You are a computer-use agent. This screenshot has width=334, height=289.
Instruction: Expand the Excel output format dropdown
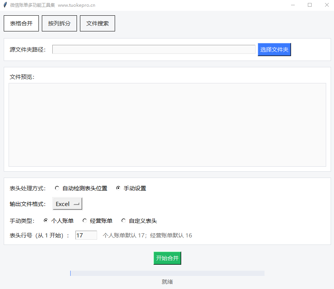pyautogui.click(x=68, y=204)
